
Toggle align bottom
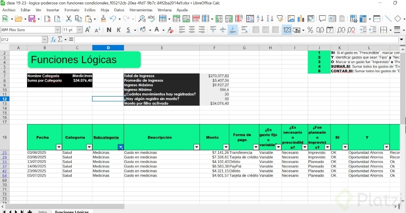[x=233, y=30]
